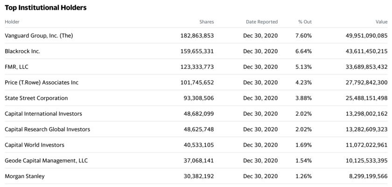Click shares value 40,533,105
This screenshot has width=392, height=187.
[199, 145]
